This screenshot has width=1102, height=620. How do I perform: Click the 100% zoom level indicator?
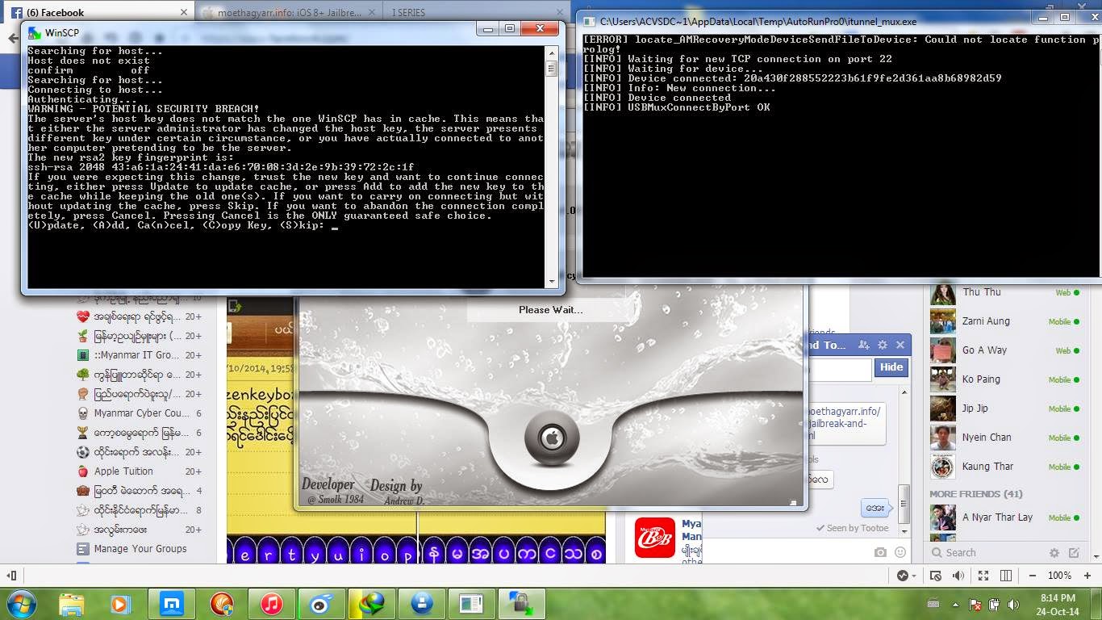(1060, 576)
